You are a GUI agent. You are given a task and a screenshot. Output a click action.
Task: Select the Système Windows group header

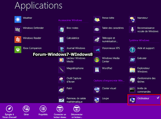[x=139, y=40]
